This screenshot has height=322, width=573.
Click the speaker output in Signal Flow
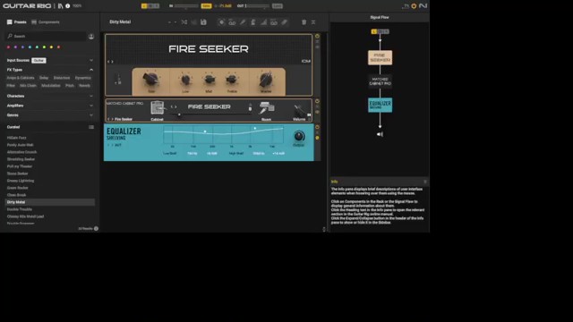380,134
